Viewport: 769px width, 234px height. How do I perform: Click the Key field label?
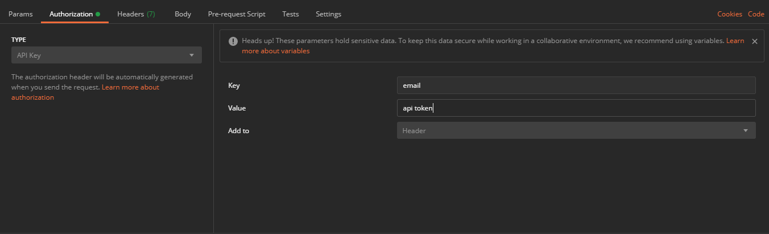(x=234, y=86)
